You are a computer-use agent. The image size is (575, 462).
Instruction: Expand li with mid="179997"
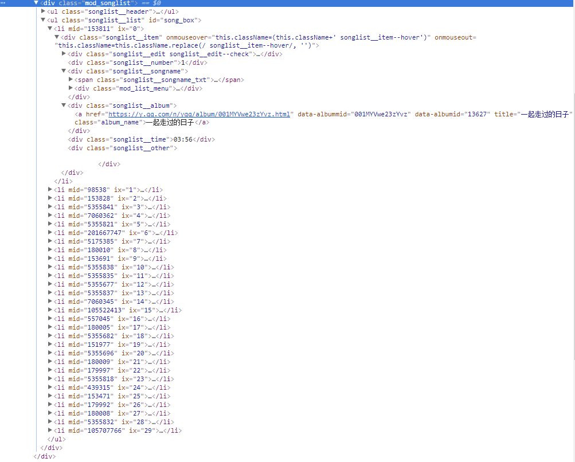point(50,370)
